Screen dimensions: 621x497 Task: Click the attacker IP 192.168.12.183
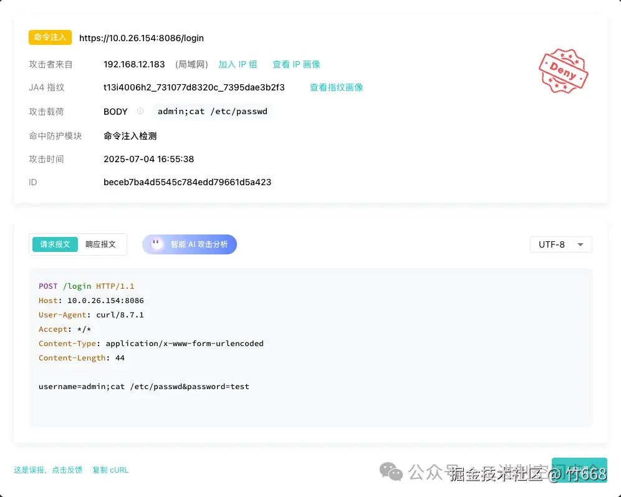(x=136, y=64)
